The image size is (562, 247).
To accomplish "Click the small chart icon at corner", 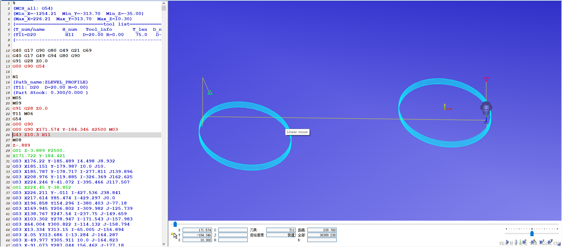I will pyautogui.click(x=559, y=244).
